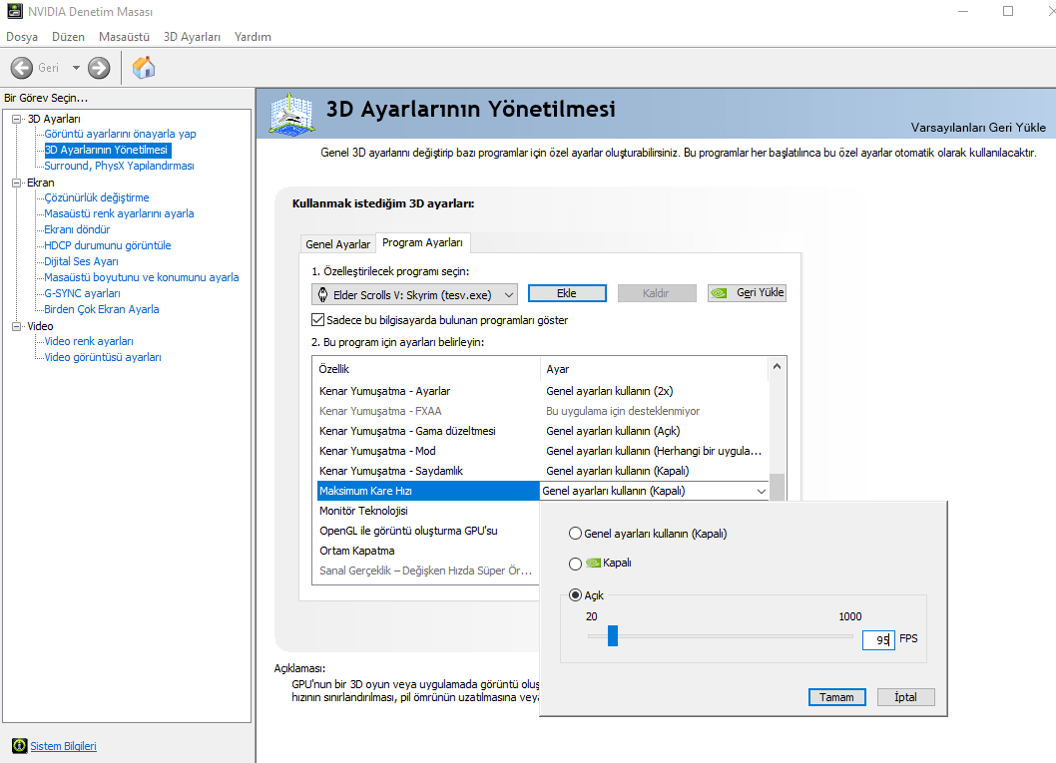Select '3D Ayarlarının Yönetilmesi' tree item
Viewport: 1056px width, 763px height.
tap(107, 150)
